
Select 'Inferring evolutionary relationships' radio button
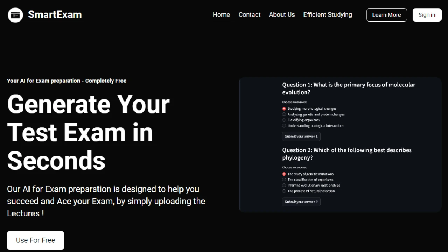coord(284,185)
